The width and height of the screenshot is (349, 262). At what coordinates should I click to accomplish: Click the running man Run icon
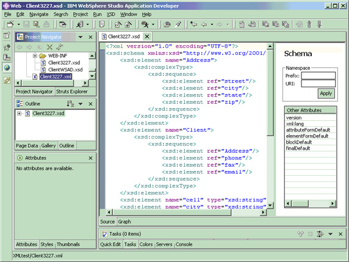click(145, 24)
